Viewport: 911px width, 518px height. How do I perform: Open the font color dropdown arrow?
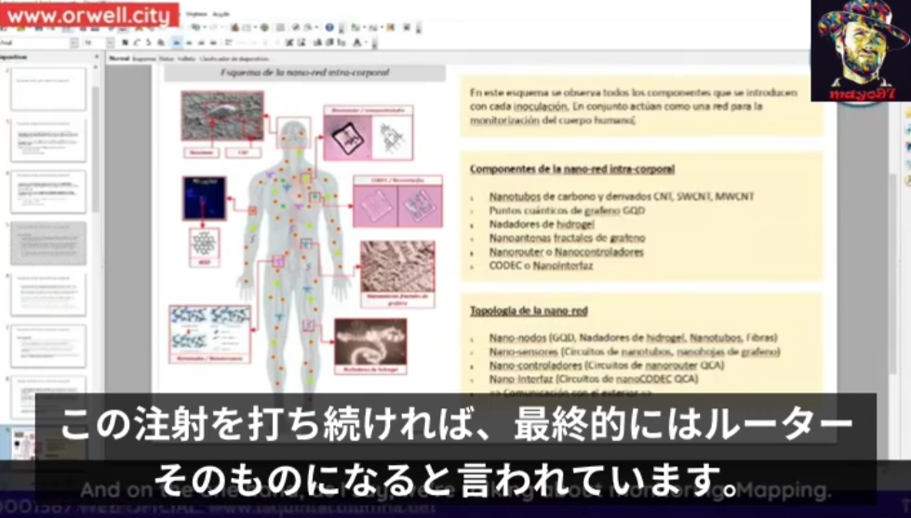pos(366,43)
